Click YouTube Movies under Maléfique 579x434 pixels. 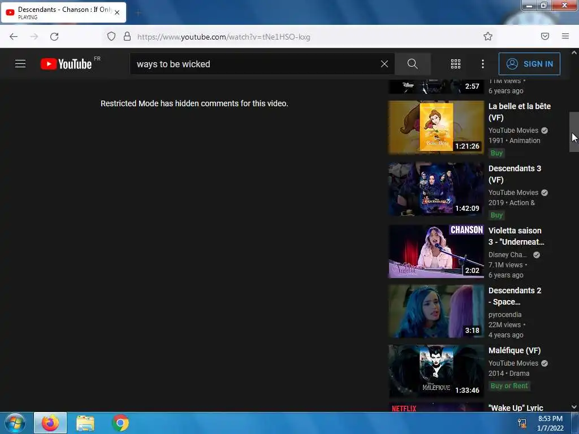(513, 363)
